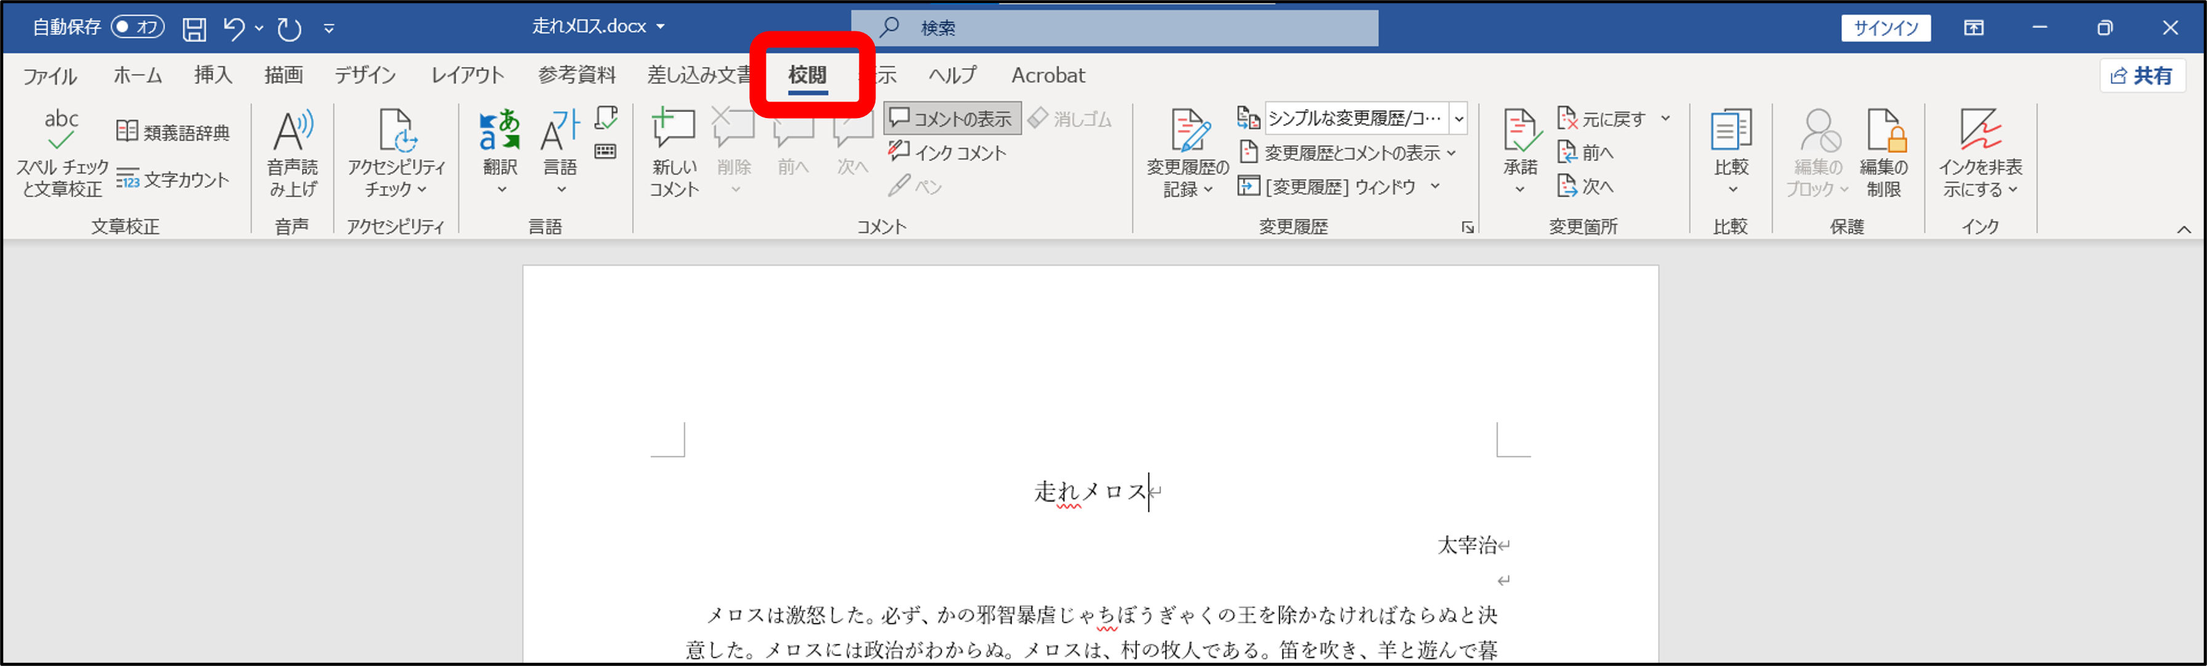Select the インクコメント ink comment tool
2207x666 pixels.
[947, 153]
